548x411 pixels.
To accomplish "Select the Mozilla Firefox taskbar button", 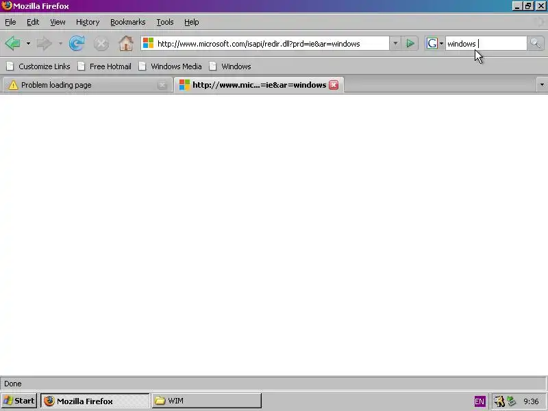I will point(95,401).
